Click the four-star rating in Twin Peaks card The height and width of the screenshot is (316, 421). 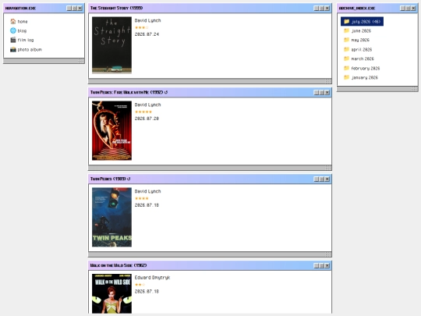click(x=141, y=198)
